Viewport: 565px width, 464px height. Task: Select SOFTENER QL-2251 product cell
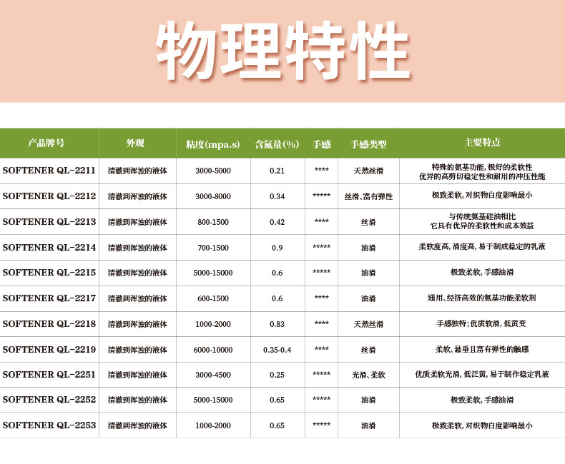(x=49, y=375)
